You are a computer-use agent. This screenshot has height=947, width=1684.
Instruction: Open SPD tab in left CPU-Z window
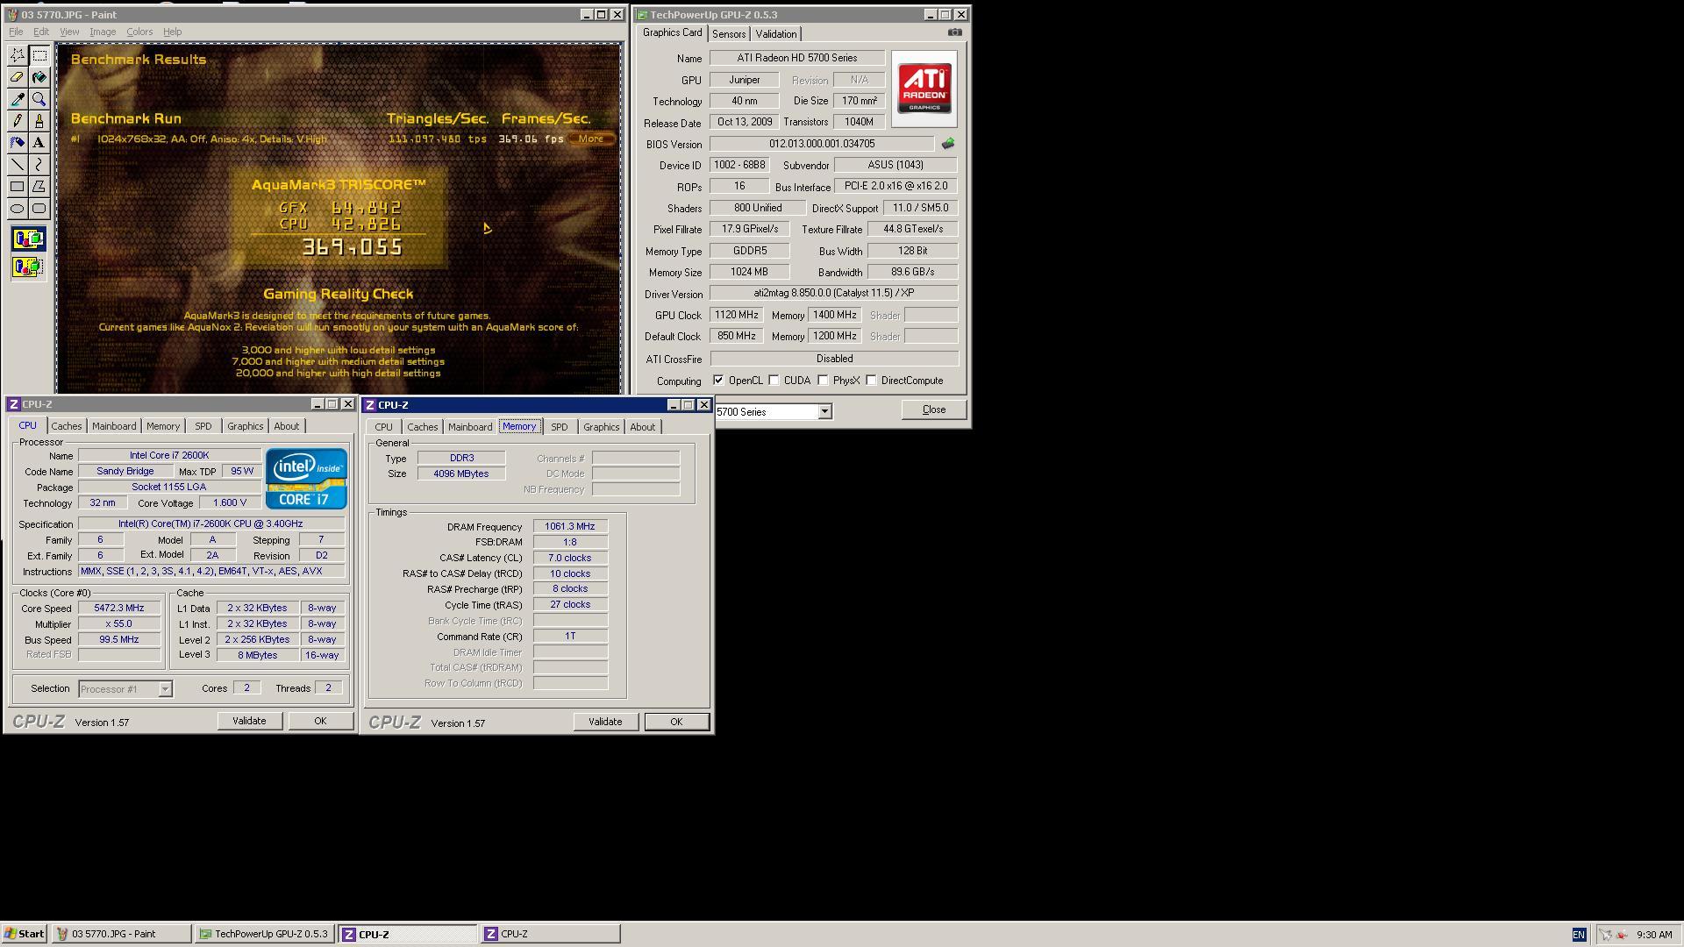203,426
